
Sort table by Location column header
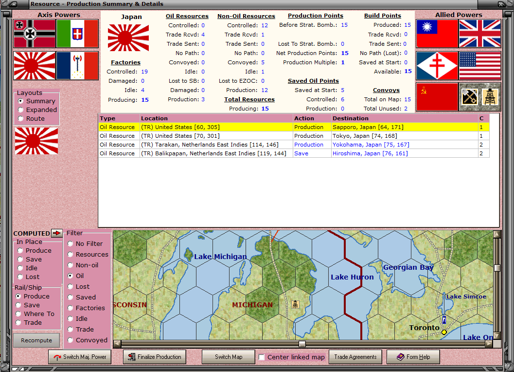pos(216,118)
